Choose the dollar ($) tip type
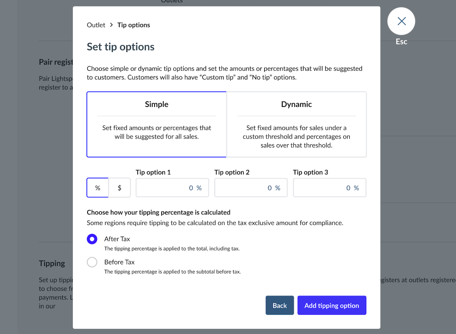Image resolution: width=456 pixels, height=334 pixels. (x=120, y=188)
